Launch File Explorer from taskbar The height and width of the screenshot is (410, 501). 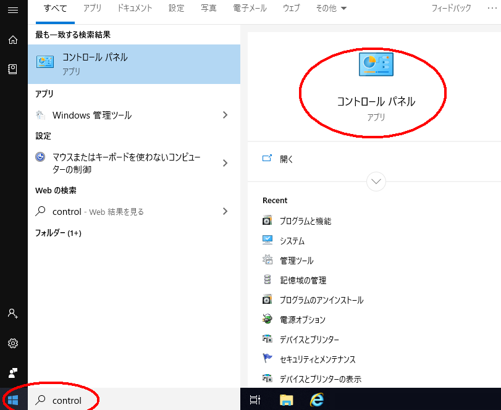point(285,400)
